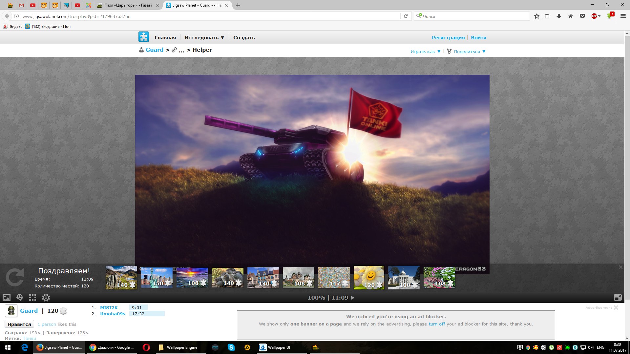The image size is (630, 354).
Task: Switch to the pinned Gmail tab
Action: tap(22, 5)
